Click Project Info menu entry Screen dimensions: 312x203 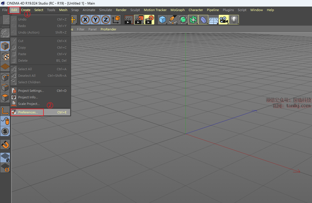point(28,97)
